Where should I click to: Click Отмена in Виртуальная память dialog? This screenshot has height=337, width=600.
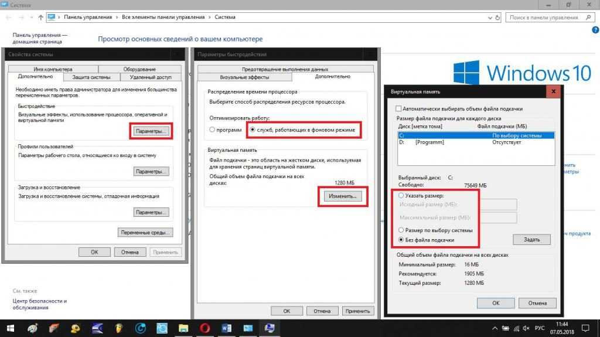[x=537, y=303]
